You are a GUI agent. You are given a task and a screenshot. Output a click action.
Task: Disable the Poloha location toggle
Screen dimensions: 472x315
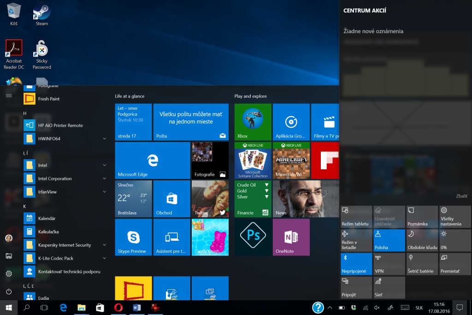[389, 240]
